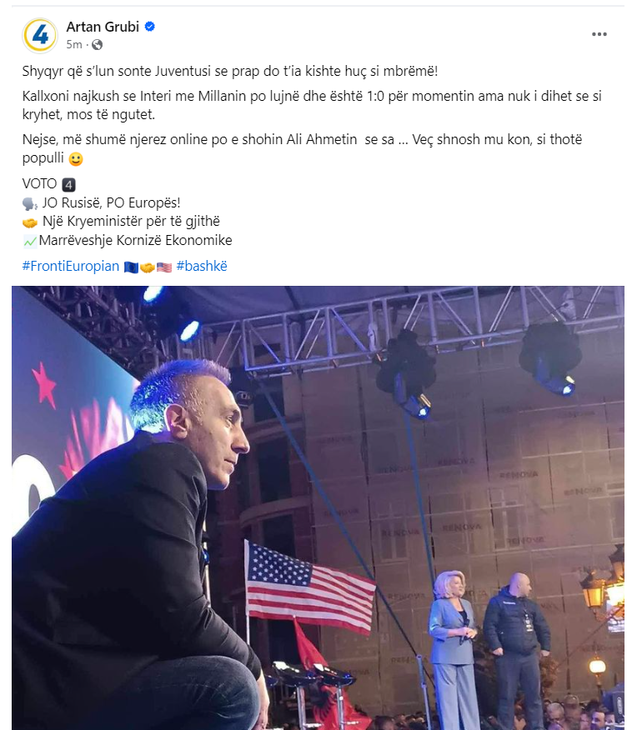
Task: Click the EU flag emoji beside hashtag
Action: 132,267
